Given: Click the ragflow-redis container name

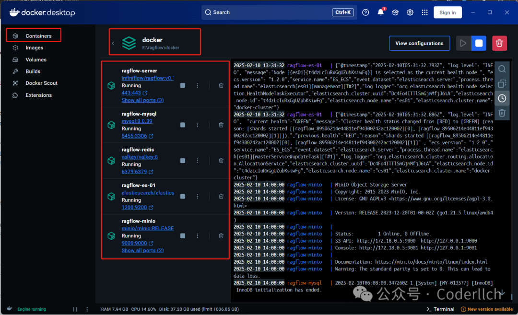Looking at the screenshot, I should point(138,150).
